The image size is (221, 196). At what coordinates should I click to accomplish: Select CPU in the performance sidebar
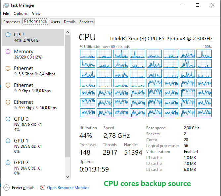point(33,37)
